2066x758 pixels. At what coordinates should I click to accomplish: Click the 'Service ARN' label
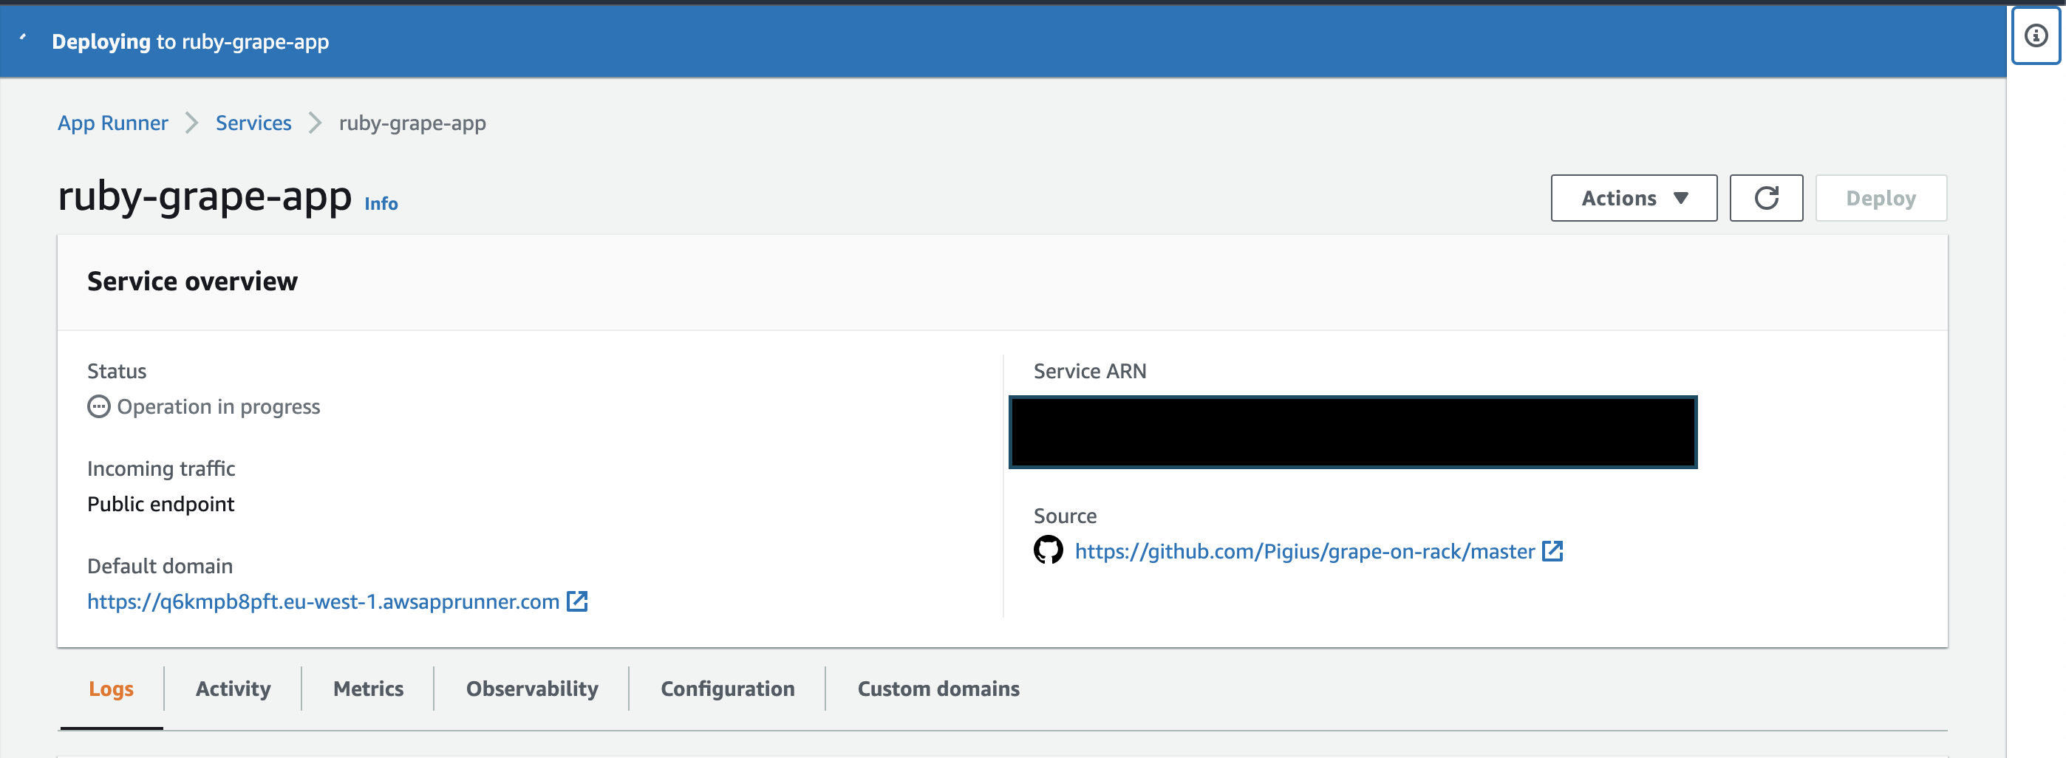coord(1090,372)
